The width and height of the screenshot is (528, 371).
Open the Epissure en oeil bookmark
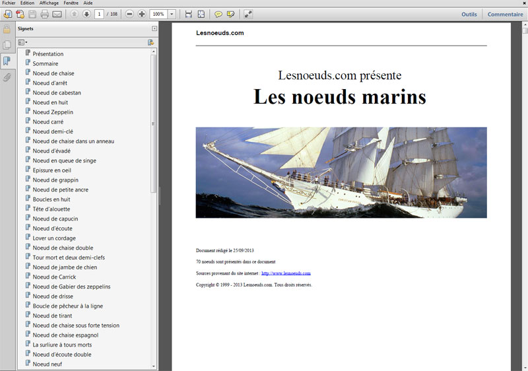(x=52, y=170)
